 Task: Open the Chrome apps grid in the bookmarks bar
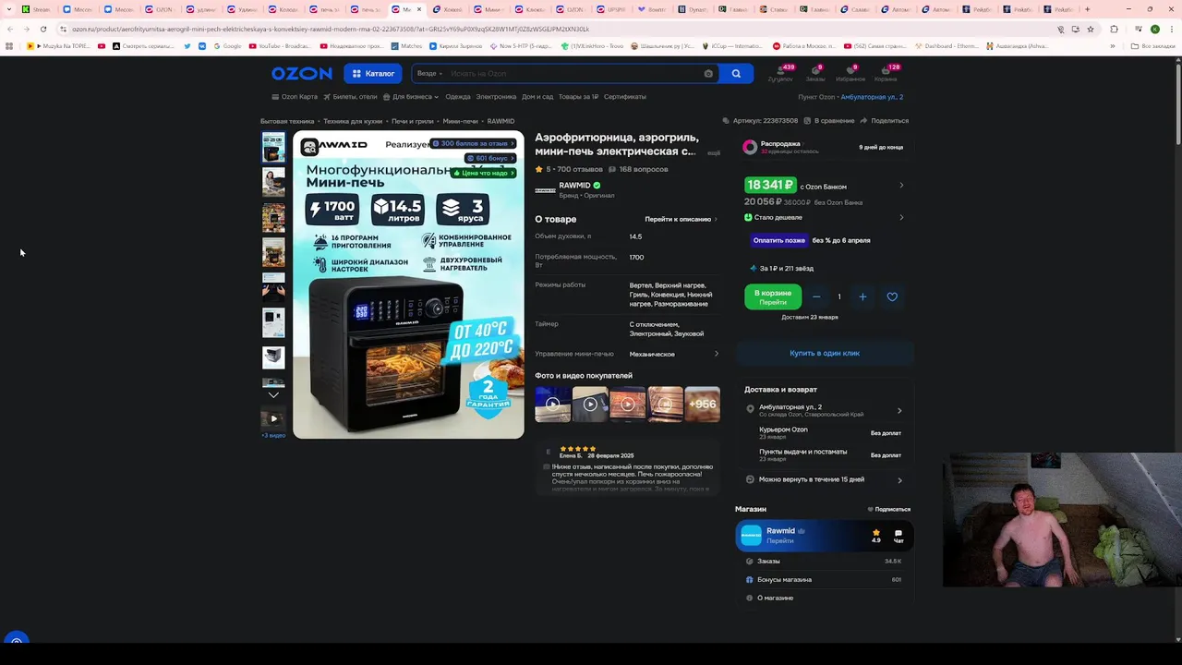coord(9,46)
